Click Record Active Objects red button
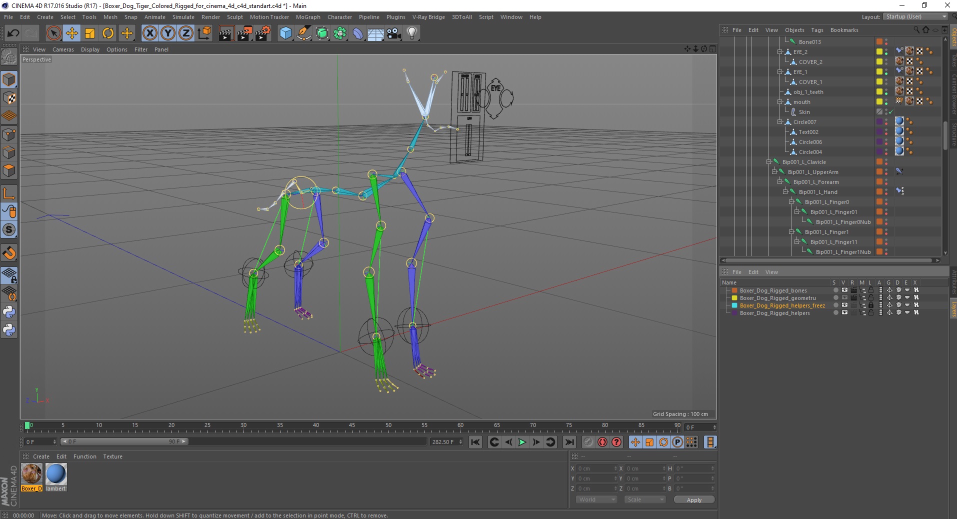This screenshot has height=519, width=957. (x=588, y=442)
